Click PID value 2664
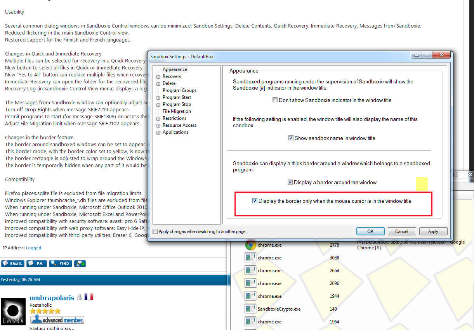The image size is (474, 330). pyautogui.click(x=334, y=271)
